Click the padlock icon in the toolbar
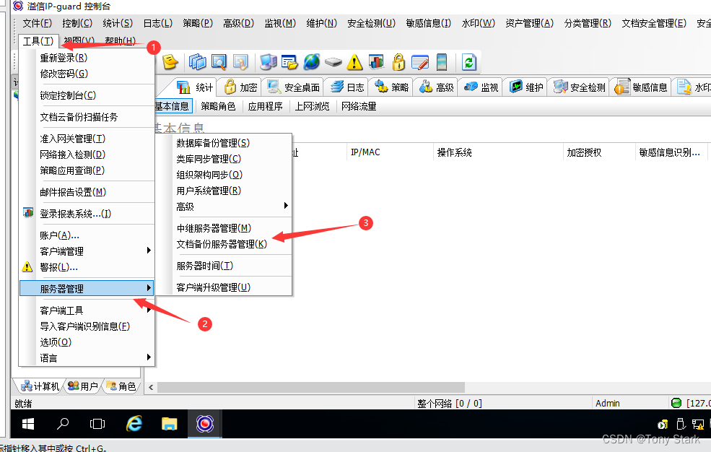Viewport: 711px width, 452px height. pos(398,62)
